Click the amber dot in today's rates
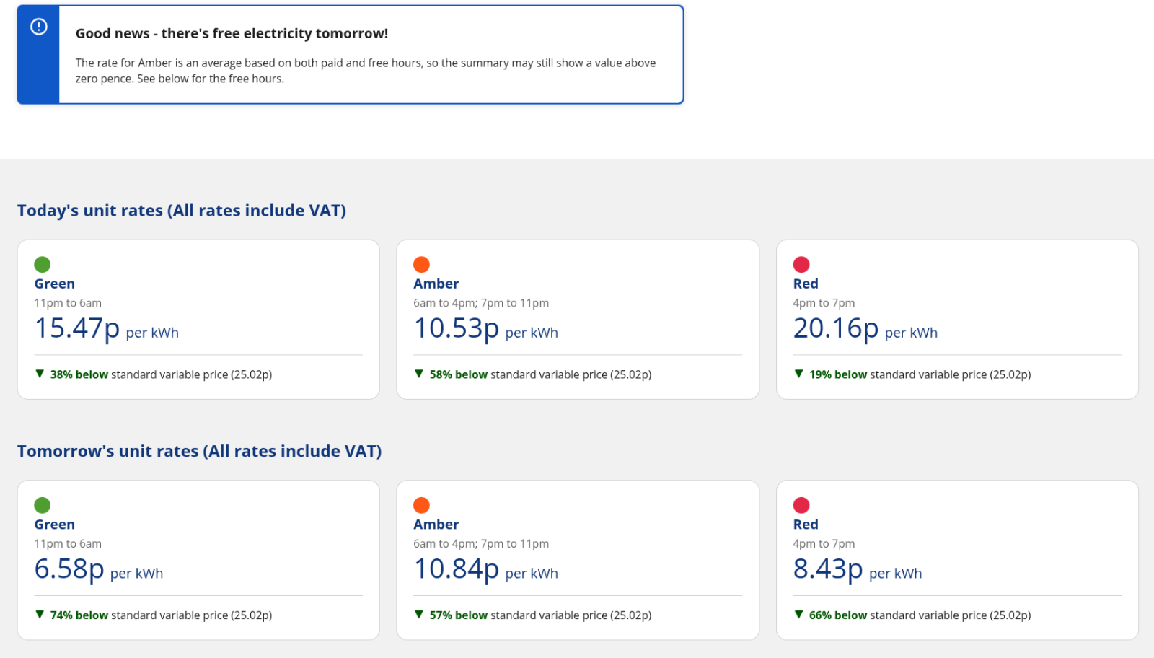 click(422, 265)
